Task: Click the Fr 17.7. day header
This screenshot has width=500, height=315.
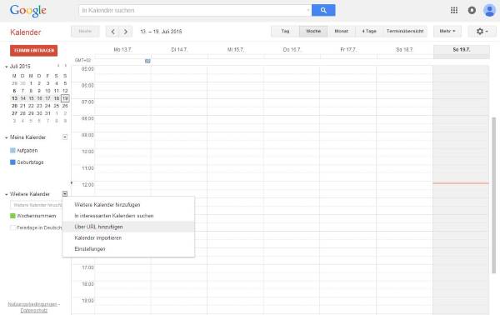Action: click(347, 50)
